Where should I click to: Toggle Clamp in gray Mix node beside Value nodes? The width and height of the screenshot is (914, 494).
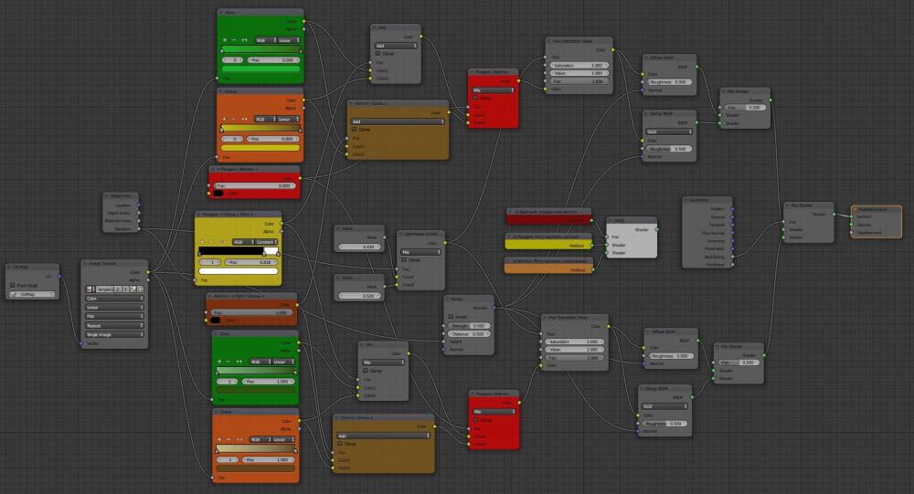pyautogui.click(x=404, y=260)
